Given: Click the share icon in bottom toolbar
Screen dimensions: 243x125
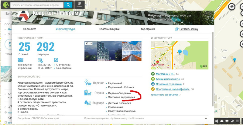Looking at the screenshot, I should (217, 121).
